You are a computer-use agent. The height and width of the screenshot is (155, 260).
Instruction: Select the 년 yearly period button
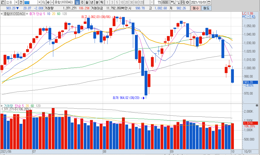(92, 2)
